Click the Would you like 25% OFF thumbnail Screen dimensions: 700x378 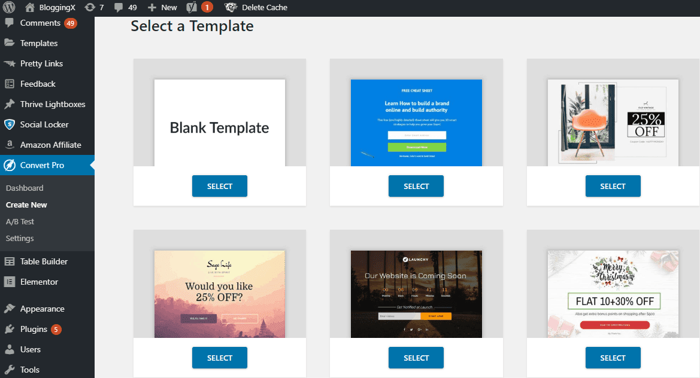(220, 294)
